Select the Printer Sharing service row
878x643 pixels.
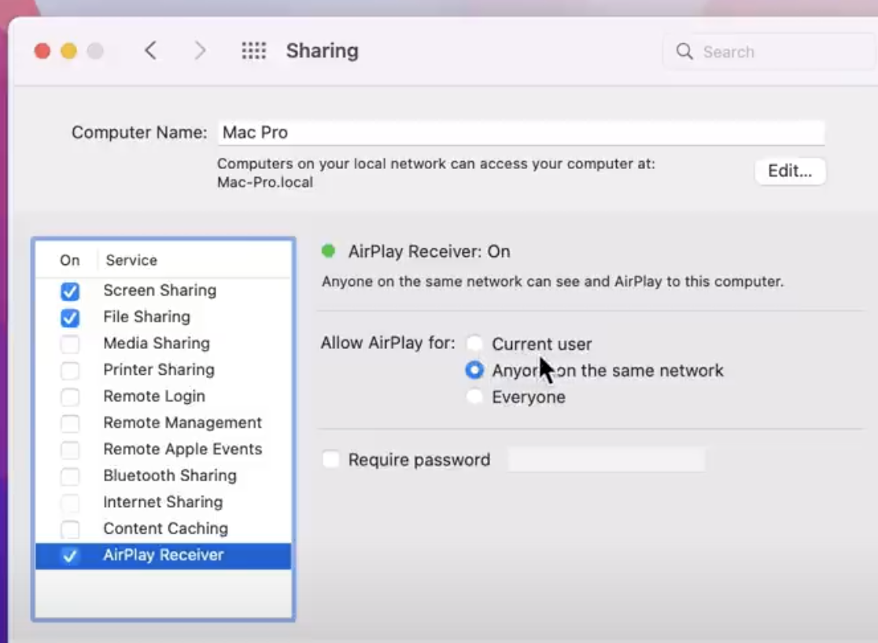point(164,369)
